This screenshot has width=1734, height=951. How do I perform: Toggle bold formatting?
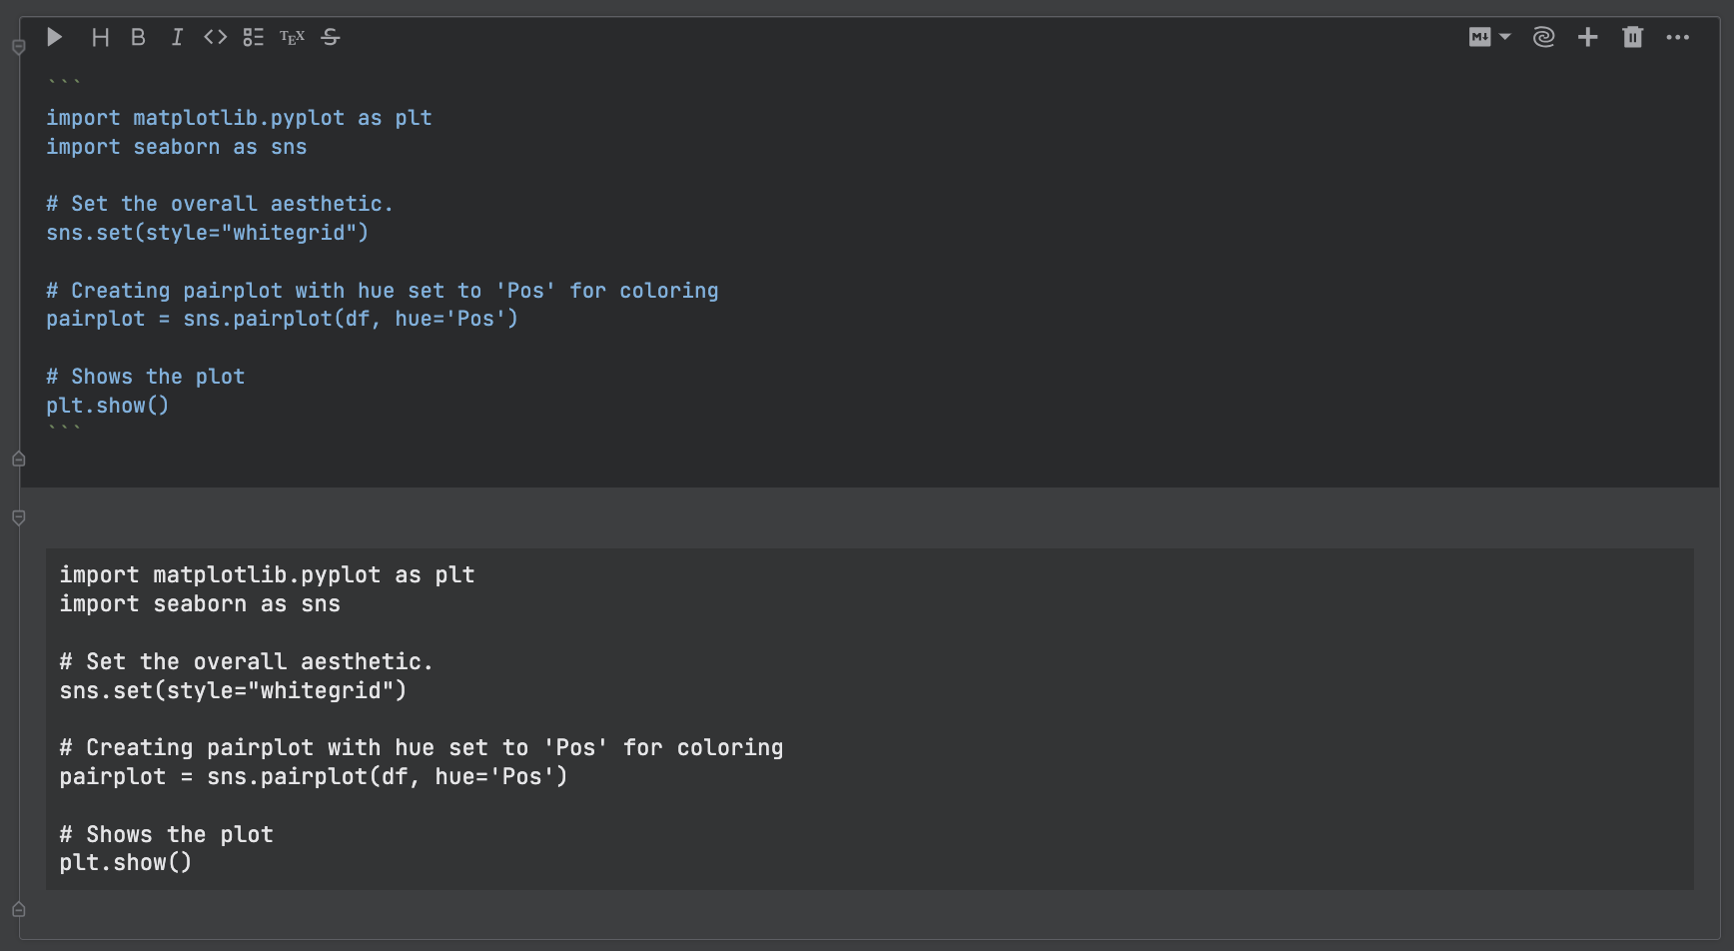pyautogui.click(x=138, y=37)
